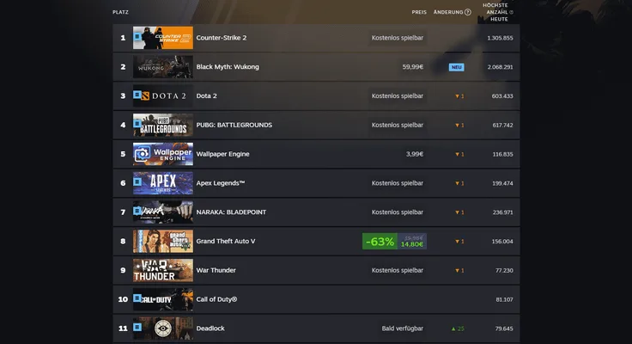Open the Grand Theft Auto V thumbnail

coord(163,241)
